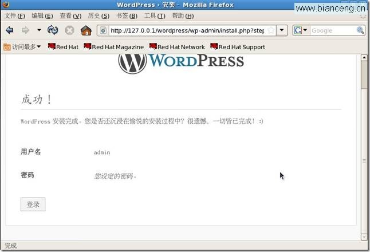Open the address bar history dropdown

[x=282, y=30]
